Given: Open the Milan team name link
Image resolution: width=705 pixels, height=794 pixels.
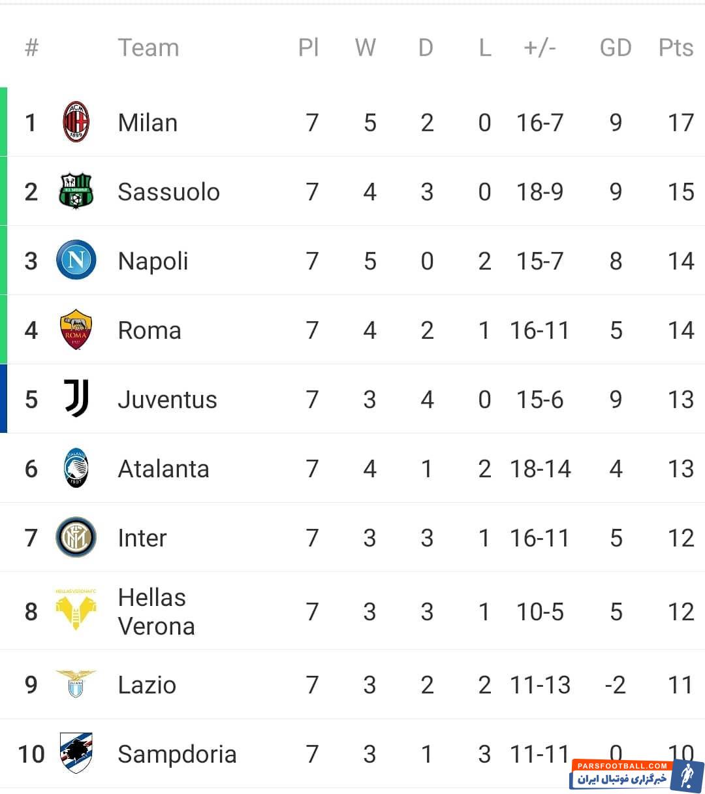Looking at the screenshot, I should pyautogui.click(x=148, y=123).
